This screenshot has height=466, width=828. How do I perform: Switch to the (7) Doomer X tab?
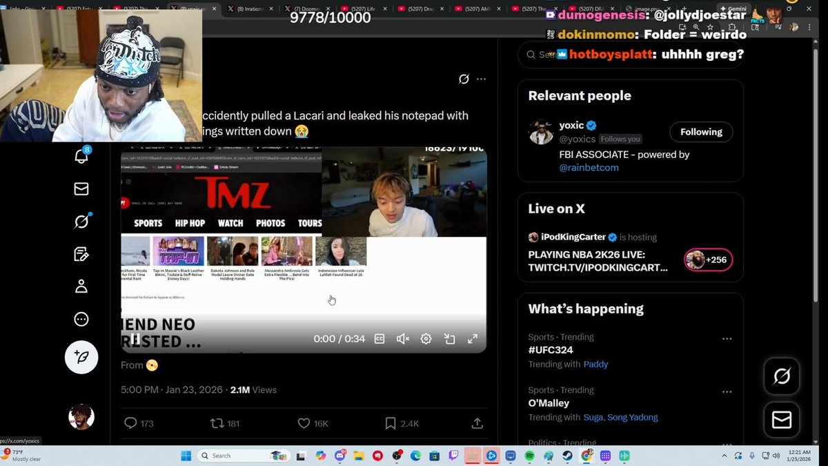(306, 9)
